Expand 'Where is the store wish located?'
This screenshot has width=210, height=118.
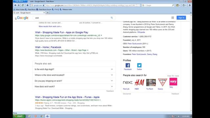coord(74,75)
